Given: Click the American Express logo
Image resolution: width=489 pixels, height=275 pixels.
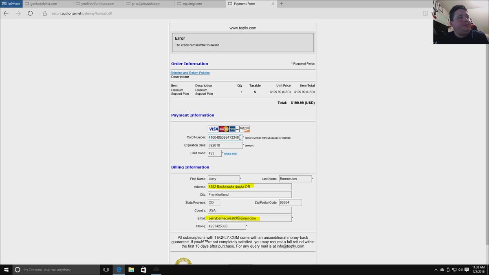Looking at the screenshot, I should (x=234, y=129).
